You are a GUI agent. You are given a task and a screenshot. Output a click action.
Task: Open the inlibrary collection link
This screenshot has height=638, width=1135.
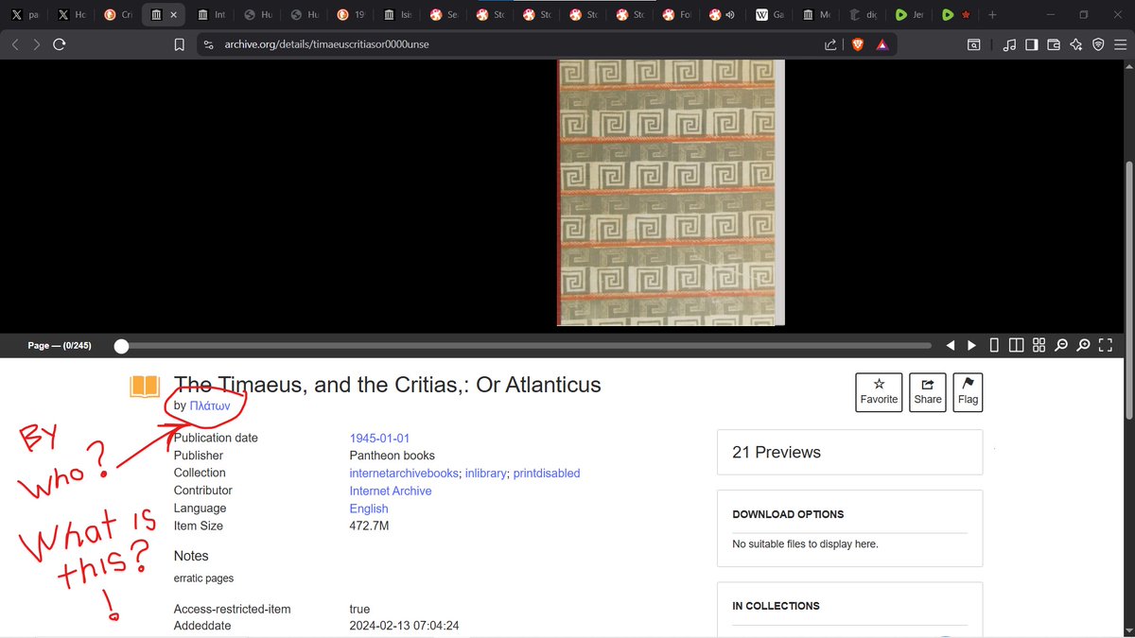click(x=486, y=473)
